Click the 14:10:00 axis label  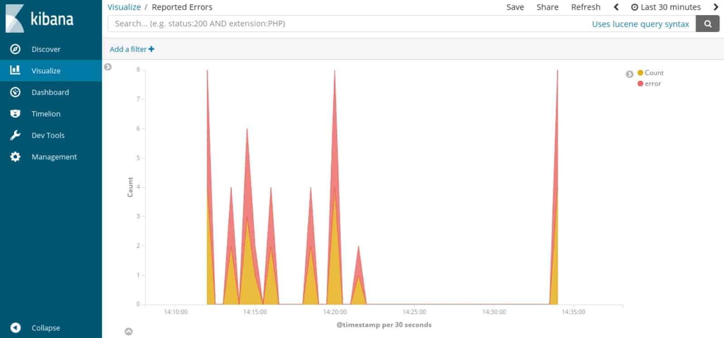(175, 312)
